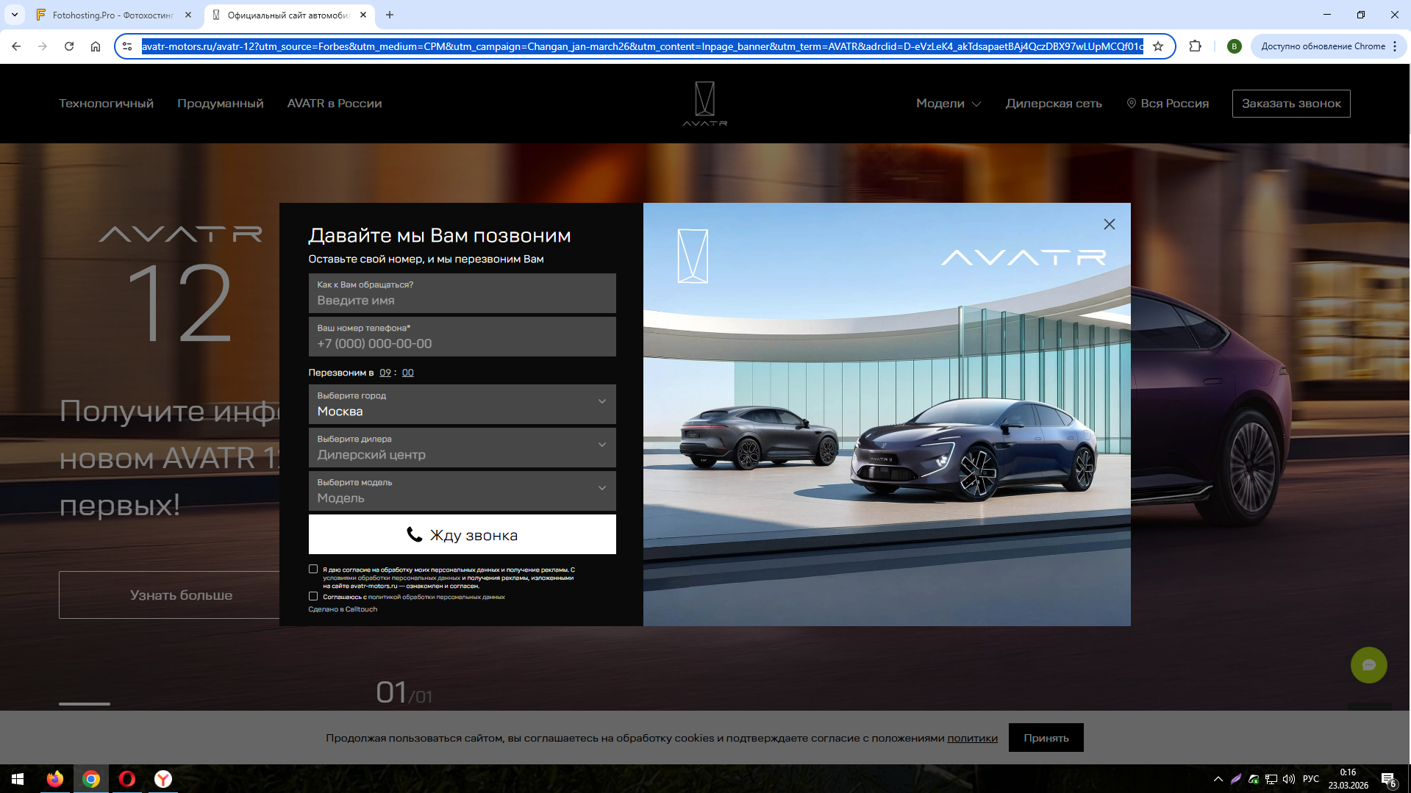Check the personal data consent checkbox

(x=313, y=569)
